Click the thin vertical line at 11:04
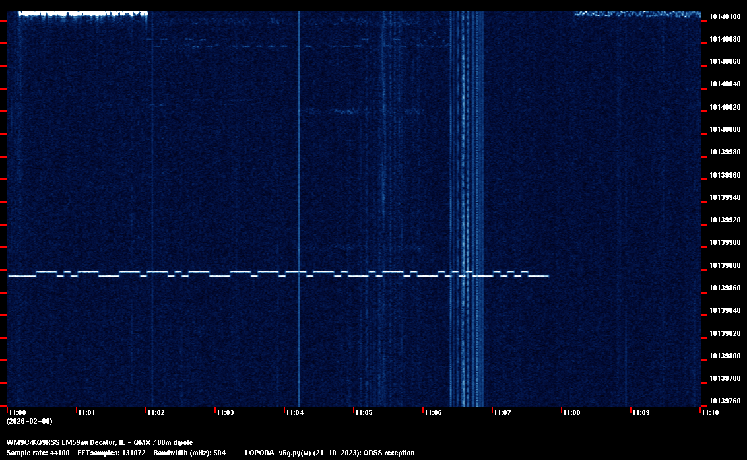This screenshot has height=460, width=747. (299, 165)
